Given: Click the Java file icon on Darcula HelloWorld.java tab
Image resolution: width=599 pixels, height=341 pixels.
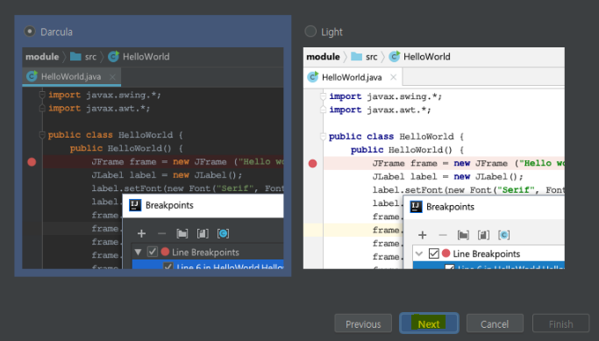Looking at the screenshot, I should coord(32,76).
